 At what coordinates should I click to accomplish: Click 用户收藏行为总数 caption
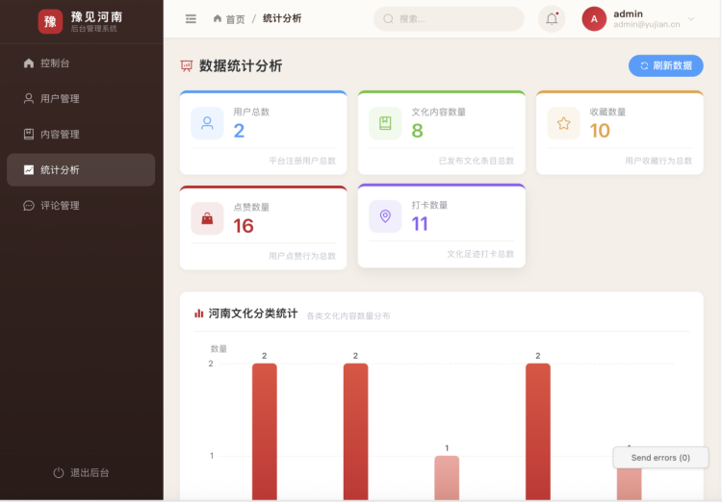[x=658, y=161]
